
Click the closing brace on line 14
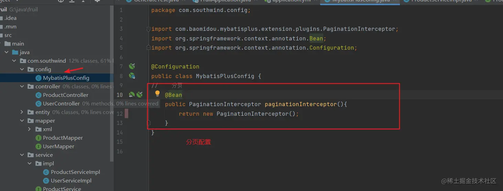153,132
